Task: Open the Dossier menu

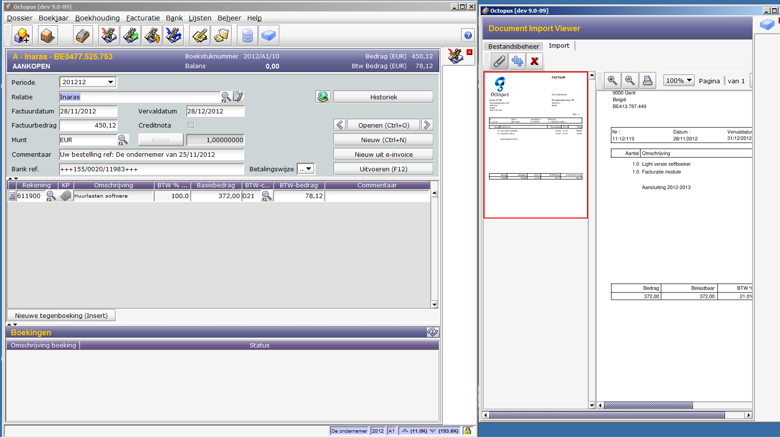Action: [x=19, y=18]
